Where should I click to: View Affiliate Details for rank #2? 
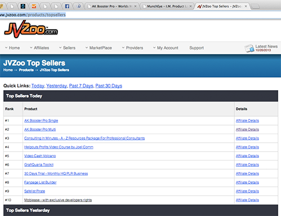point(247,129)
